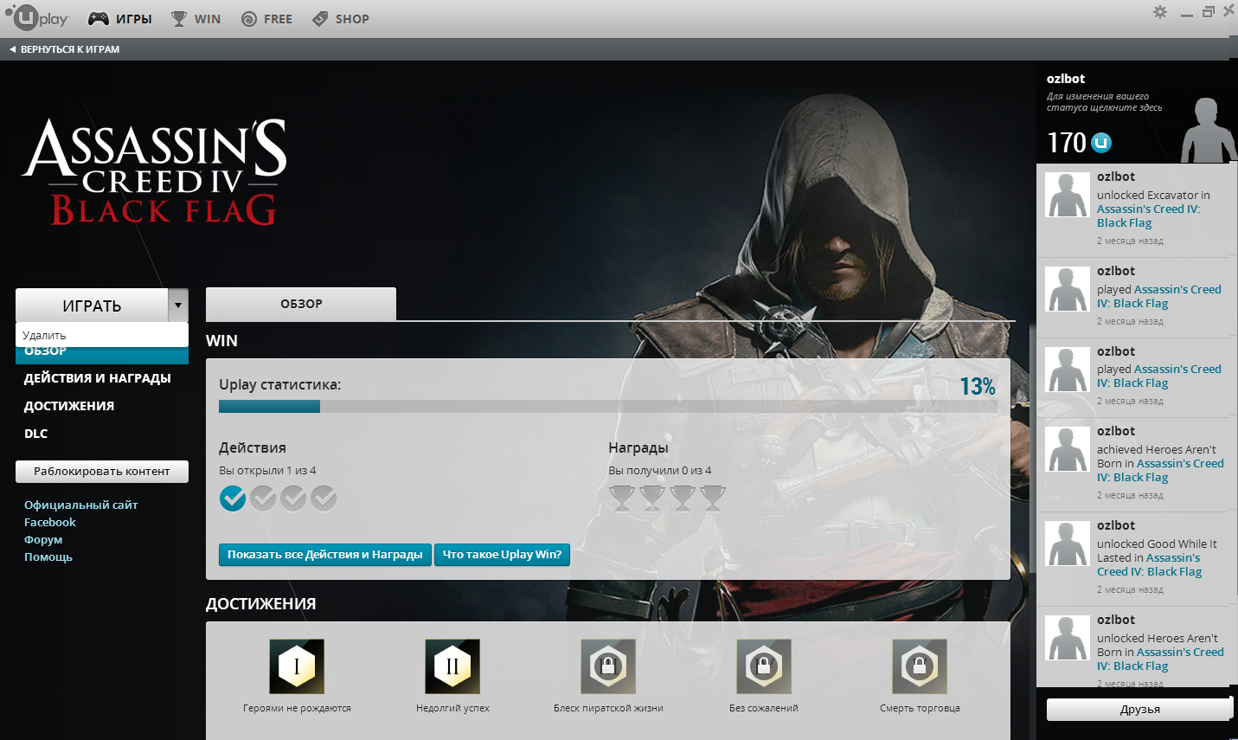Image resolution: width=1238 pixels, height=740 pixels.
Task: Click the Uplay points coin icon
Action: click(x=1101, y=143)
